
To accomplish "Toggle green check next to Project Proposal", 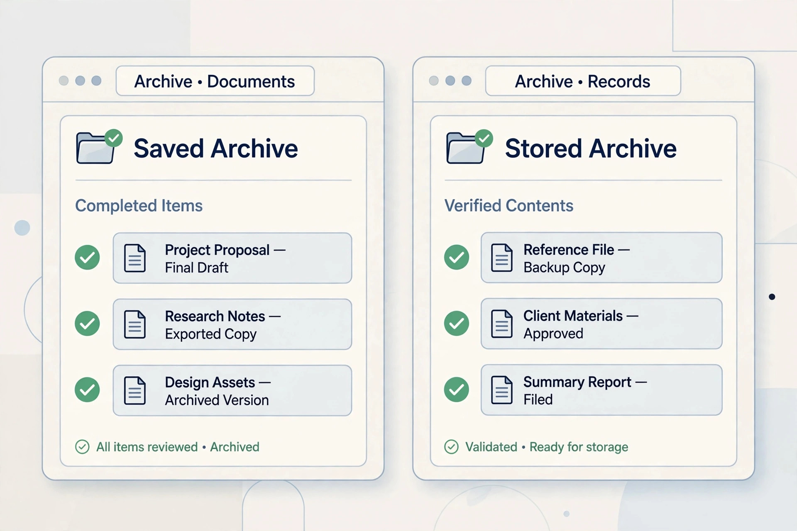I will coord(87,257).
